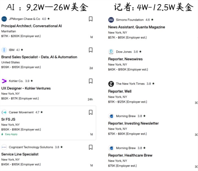Screen dimensions: 198x171
Task: Open Reporter, Healthcare Brew listing
Action: (130, 155)
